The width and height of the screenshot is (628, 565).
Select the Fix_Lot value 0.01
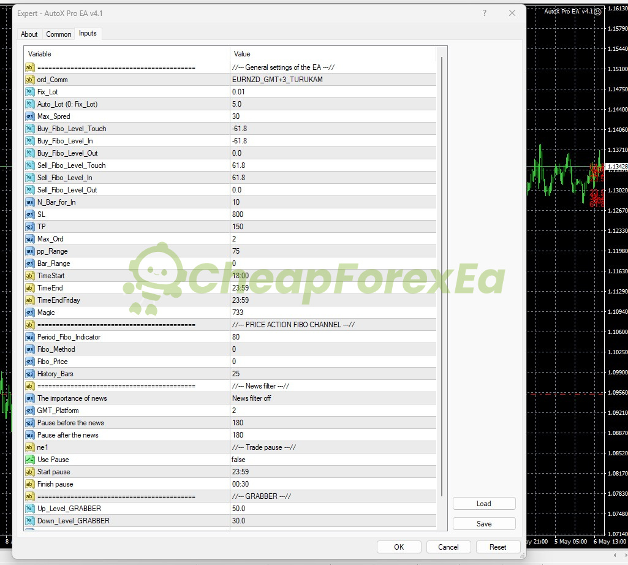pos(333,92)
